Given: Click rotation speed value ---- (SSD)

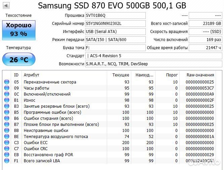Looking at the screenshot, I should (206, 32).
